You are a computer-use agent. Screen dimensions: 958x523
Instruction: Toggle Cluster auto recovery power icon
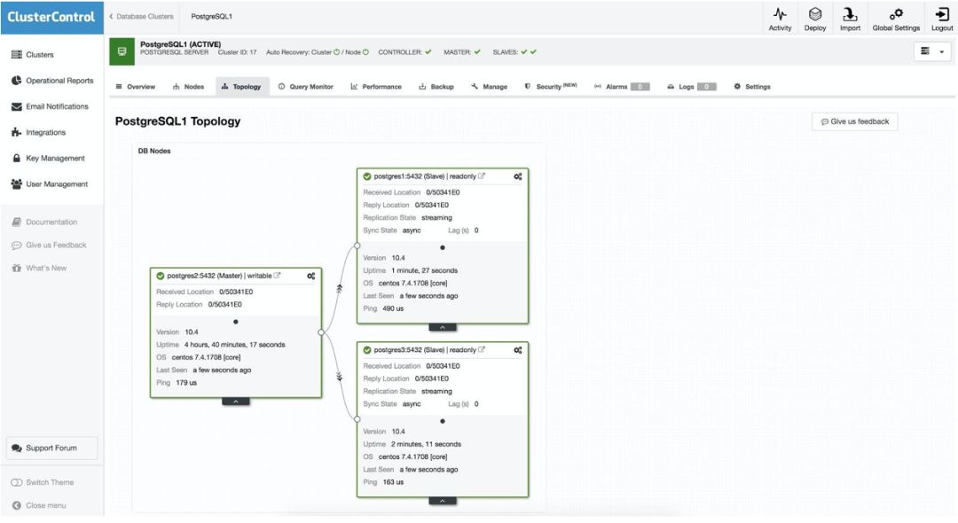337,52
